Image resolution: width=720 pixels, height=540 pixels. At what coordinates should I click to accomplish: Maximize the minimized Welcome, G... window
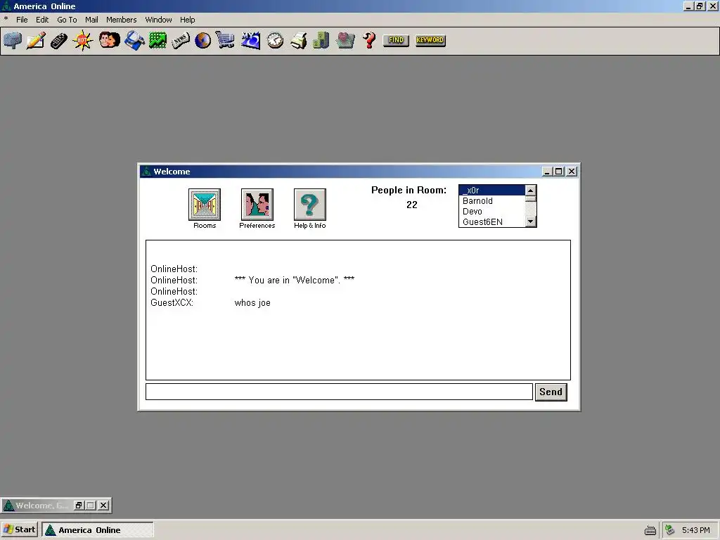tap(91, 505)
